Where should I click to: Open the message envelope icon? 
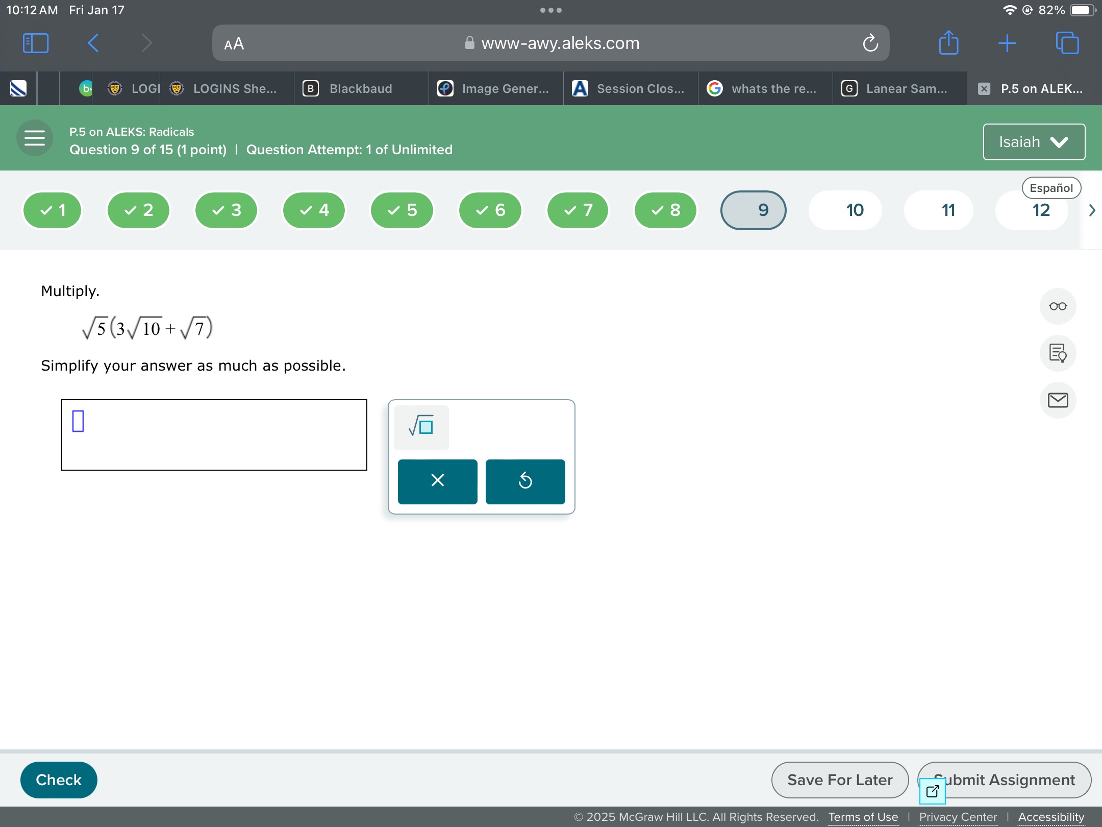1058,400
